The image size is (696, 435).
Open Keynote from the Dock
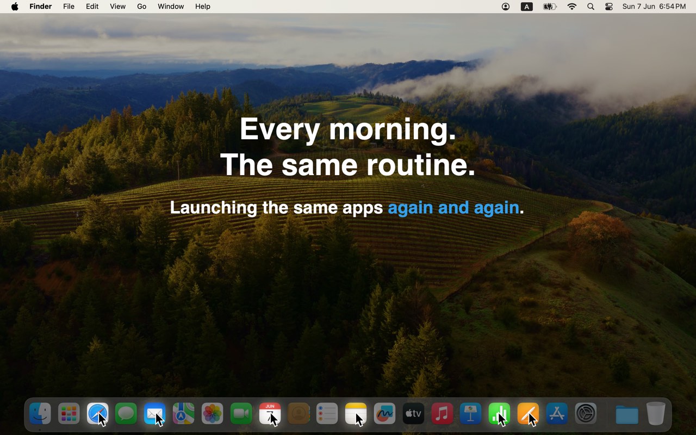tap(471, 414)
